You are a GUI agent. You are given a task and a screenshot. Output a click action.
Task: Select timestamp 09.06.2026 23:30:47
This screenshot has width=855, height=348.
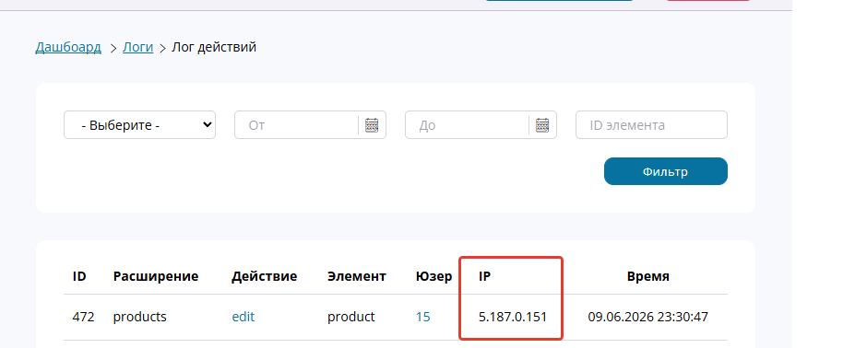click(x=647, y=317)
